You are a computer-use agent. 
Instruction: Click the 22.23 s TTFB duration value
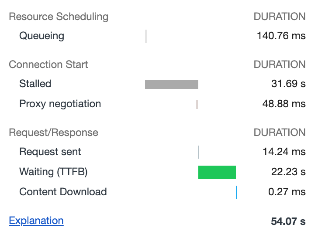point(288,172)
